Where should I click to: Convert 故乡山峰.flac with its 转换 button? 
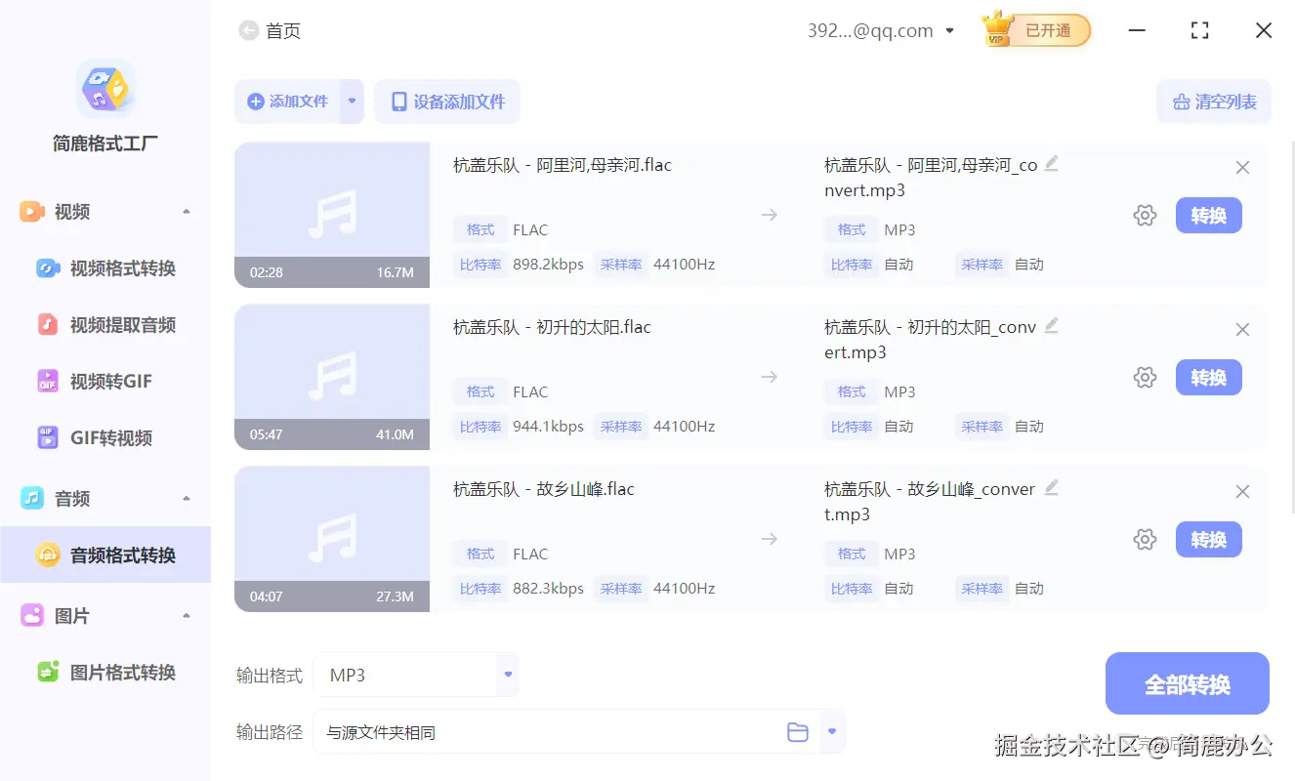point(1208,539)
